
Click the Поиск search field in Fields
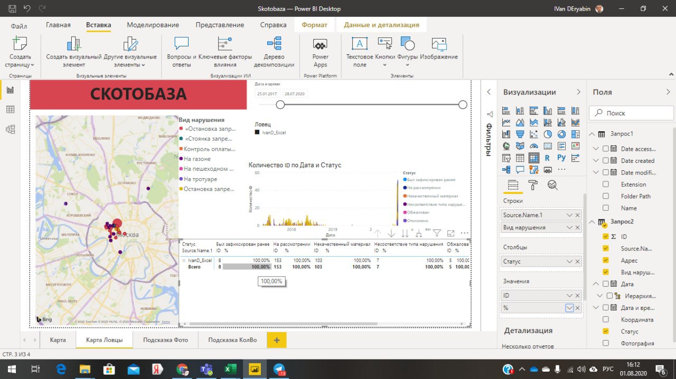pos(632,113)
